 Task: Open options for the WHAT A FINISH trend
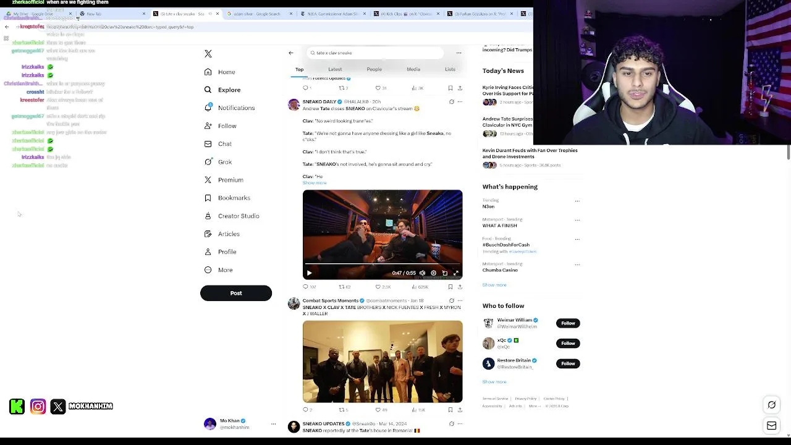577,220
